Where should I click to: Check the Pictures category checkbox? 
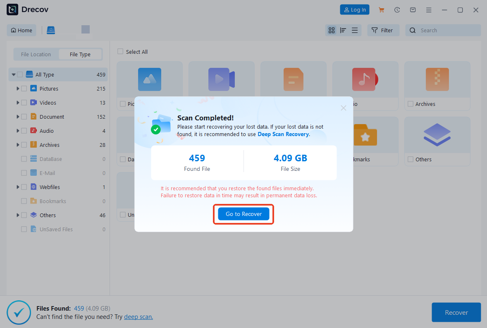24,89
